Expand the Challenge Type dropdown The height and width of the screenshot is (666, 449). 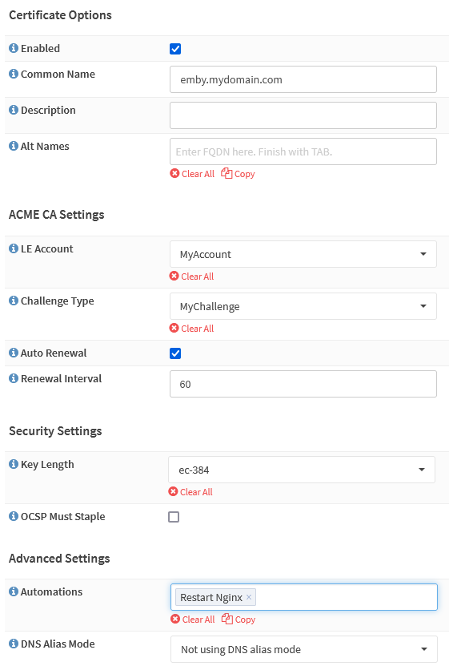tap(303, 306)
